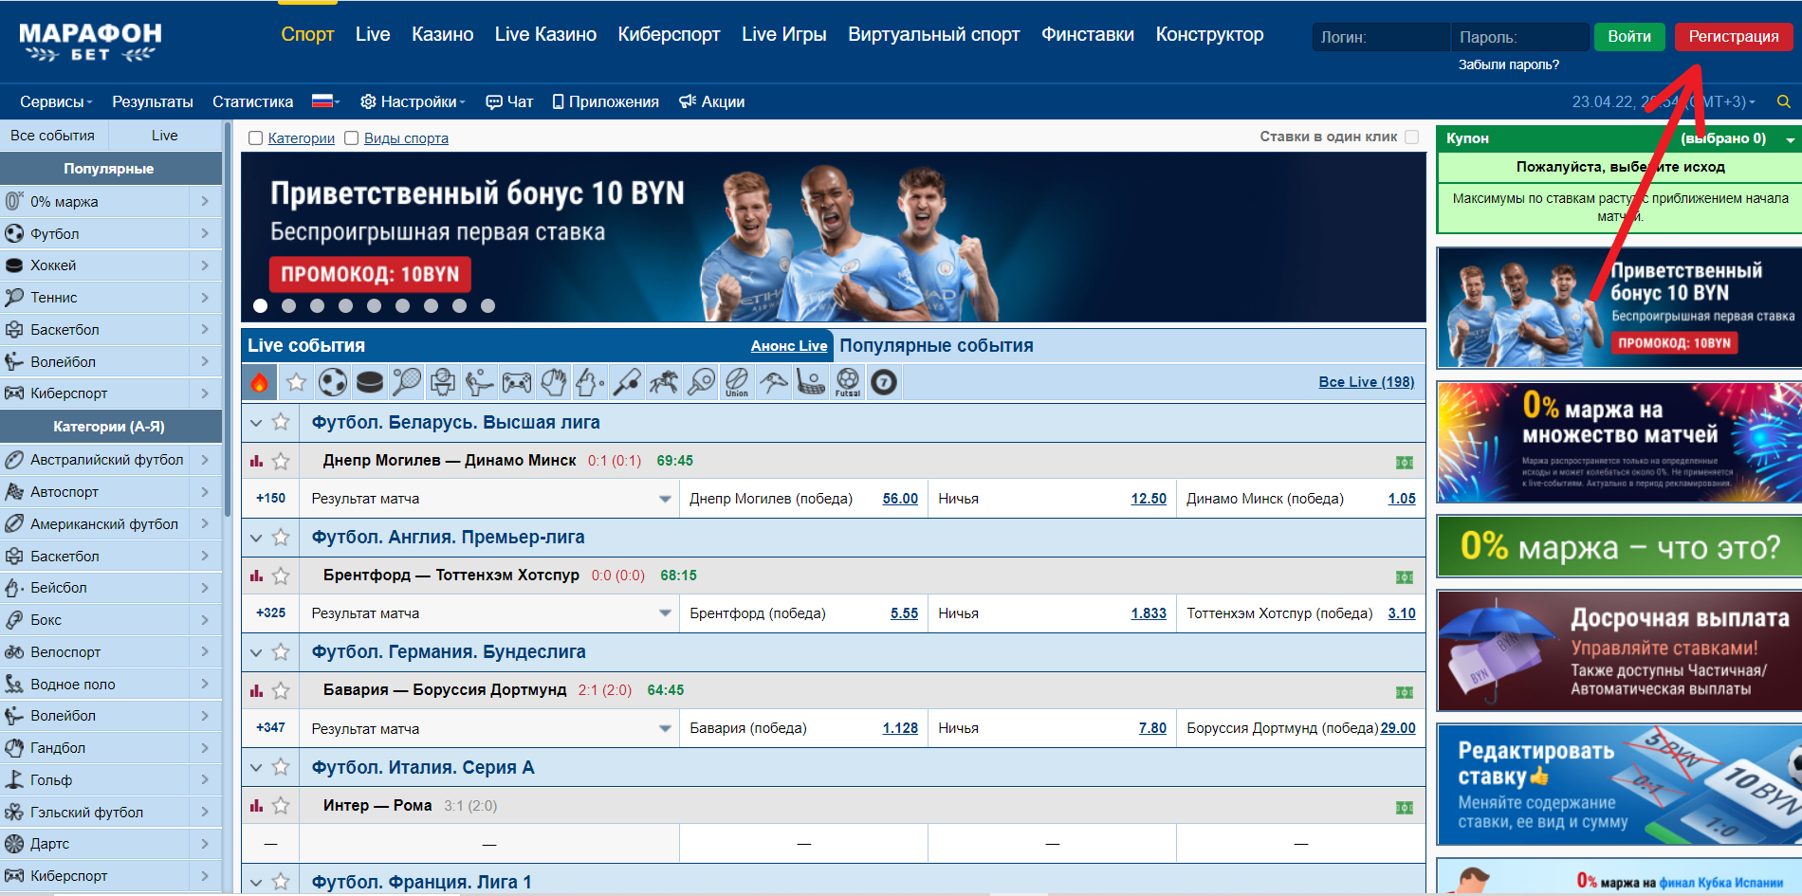Open live field icon for Интер — Рома
This screenshot has height=896, width=1802.
click(x=1405, y=807)
